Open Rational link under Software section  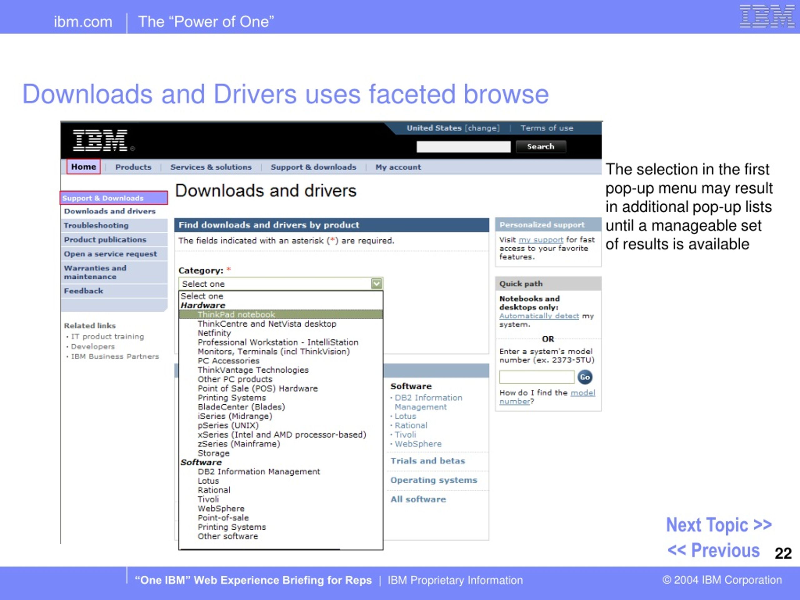(x=411, y=425)
